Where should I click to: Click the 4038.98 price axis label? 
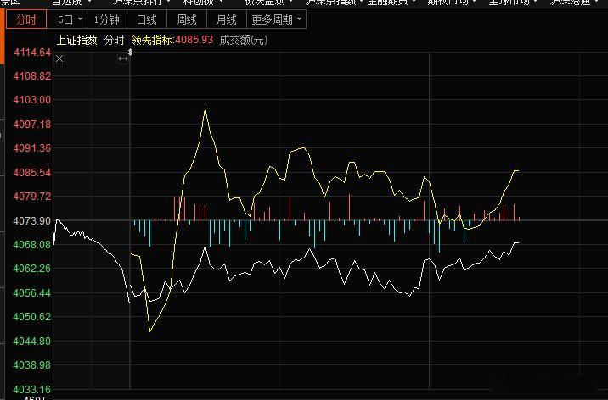pyautogui.click(x=32, y=364)
